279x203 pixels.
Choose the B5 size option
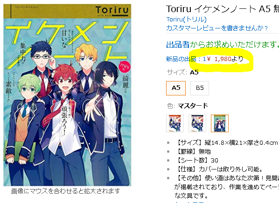(x=200, y=88)
